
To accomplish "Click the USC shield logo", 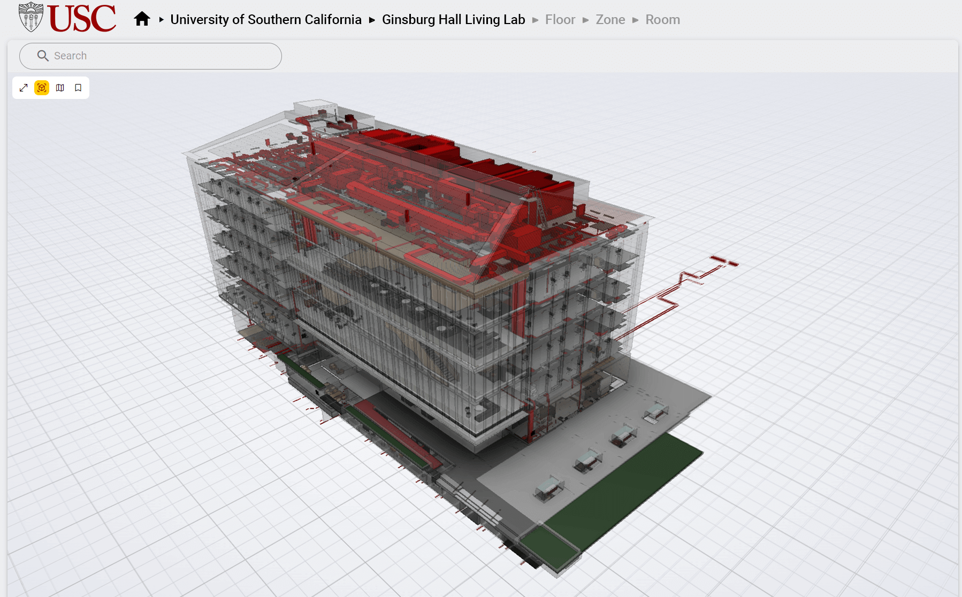I will point(30,18).
